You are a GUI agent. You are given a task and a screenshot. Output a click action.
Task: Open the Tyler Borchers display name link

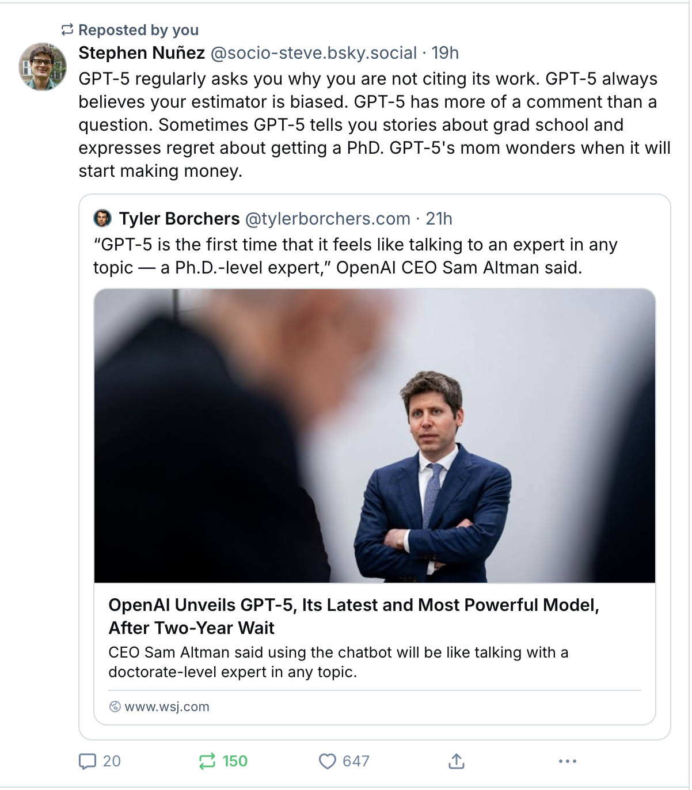tap(179, 219)
